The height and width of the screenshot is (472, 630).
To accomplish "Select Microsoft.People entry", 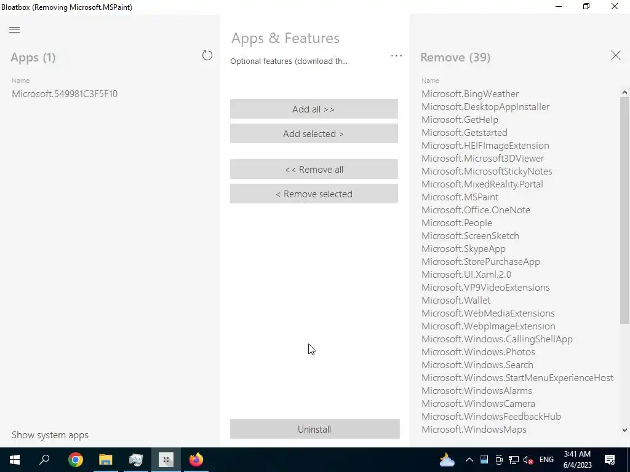I will (x=457, y=222).
